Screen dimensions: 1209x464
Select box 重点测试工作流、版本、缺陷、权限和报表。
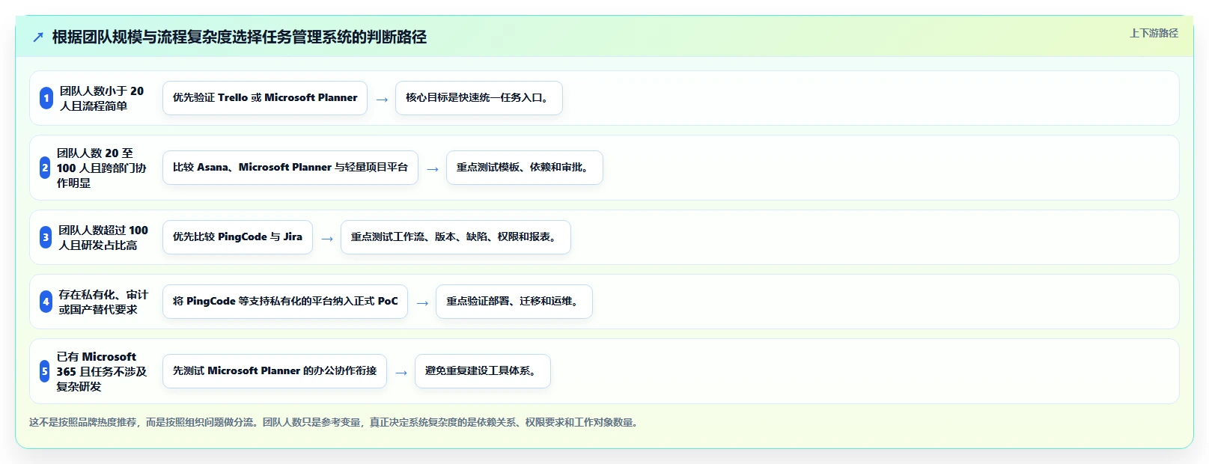point(456,237)
